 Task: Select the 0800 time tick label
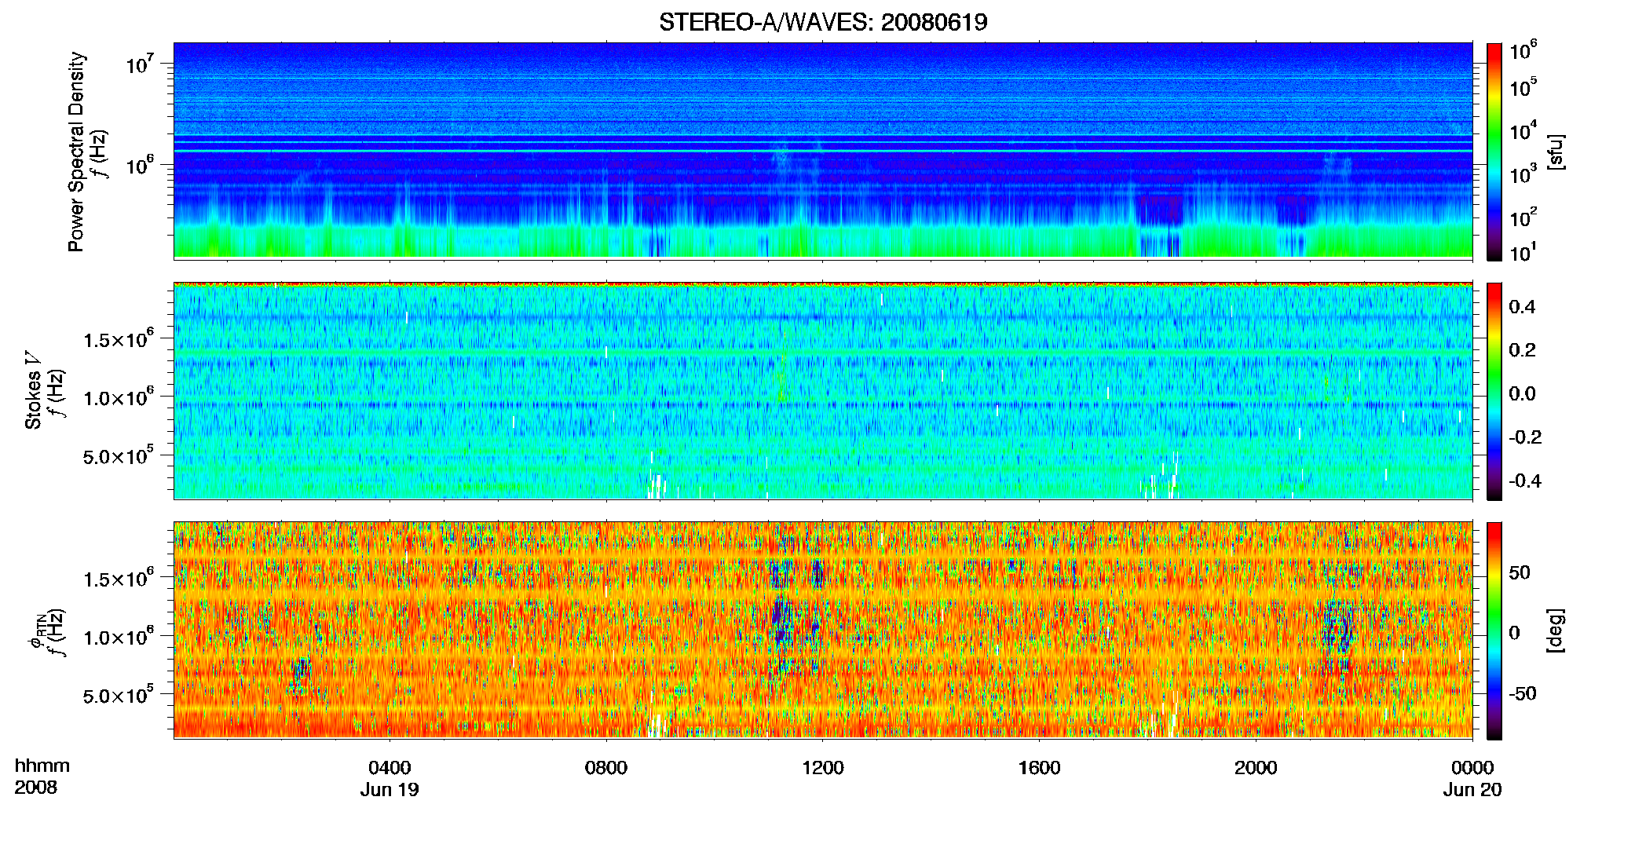click(x=606, y=767)
